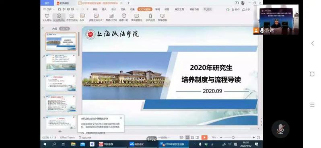Start slideshow from the beginning (从头开始)

click(x=47, y=18)
